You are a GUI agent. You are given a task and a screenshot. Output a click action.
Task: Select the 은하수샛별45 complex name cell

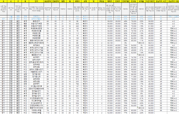pyautogui.click(x=36, y=19)
